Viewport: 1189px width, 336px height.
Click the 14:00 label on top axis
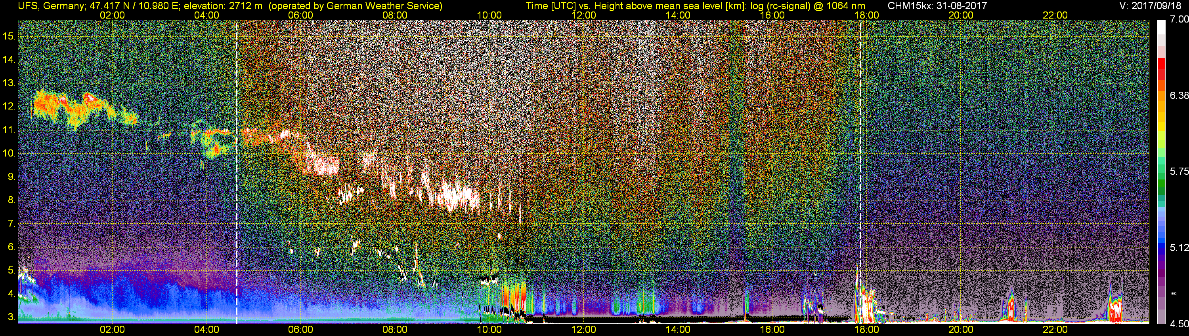[678, 15]
